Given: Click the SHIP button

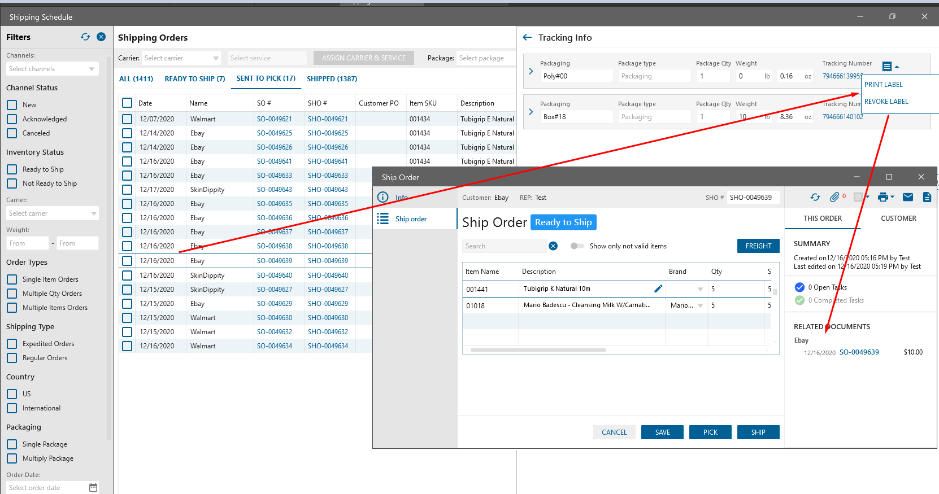Looking at the screenshot, I should 758,432.
